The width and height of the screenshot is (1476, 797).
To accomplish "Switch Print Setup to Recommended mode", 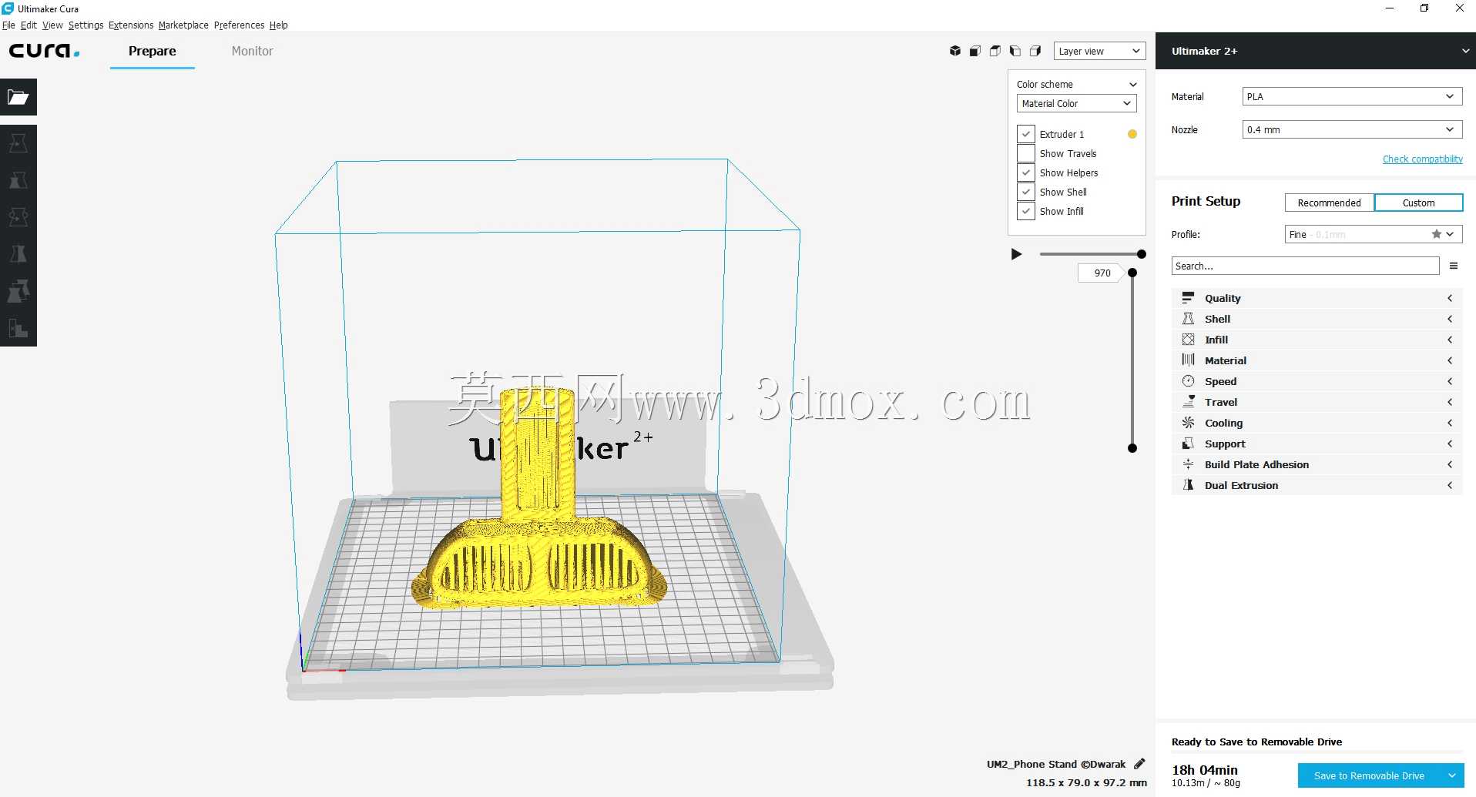I will pos(1329,203).
